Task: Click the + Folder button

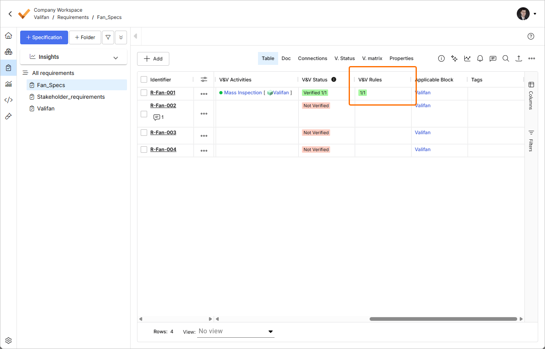Action: (85, 37)
